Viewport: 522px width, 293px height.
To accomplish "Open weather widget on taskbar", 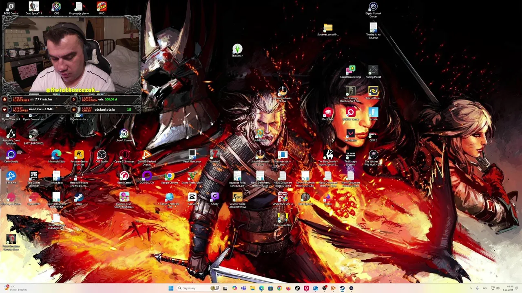I will pyautogui.click(x=15, y=288).
